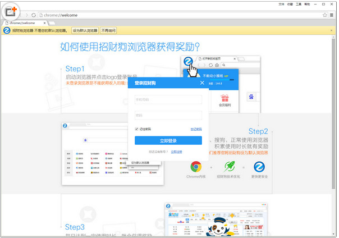
Task: Close the 登录招财狗 login dialog
Action: point(202,83)
